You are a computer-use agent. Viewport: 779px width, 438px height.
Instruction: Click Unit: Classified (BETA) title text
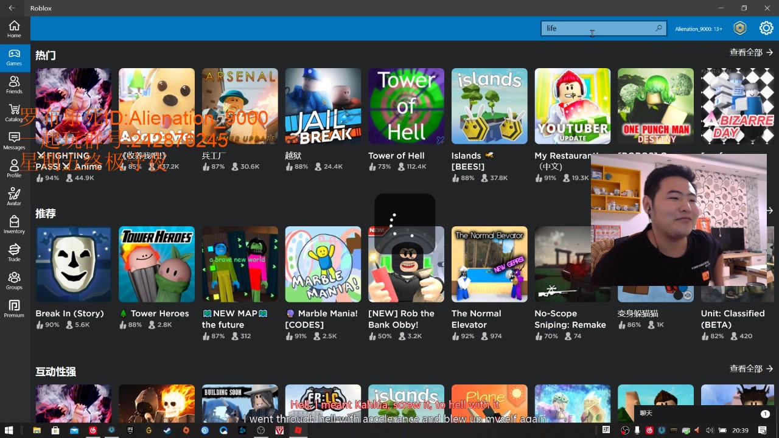pyautogui.click(x=733, y=319)
